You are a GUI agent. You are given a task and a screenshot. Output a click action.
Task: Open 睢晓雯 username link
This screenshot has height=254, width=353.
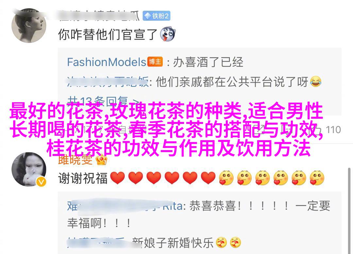[x=75, y=160]
